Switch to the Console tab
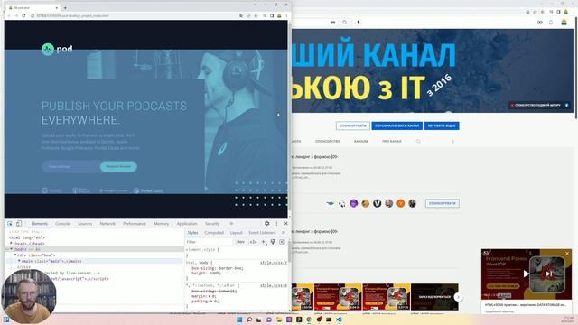This screenshot has width=578, height=325. point(62,224)
